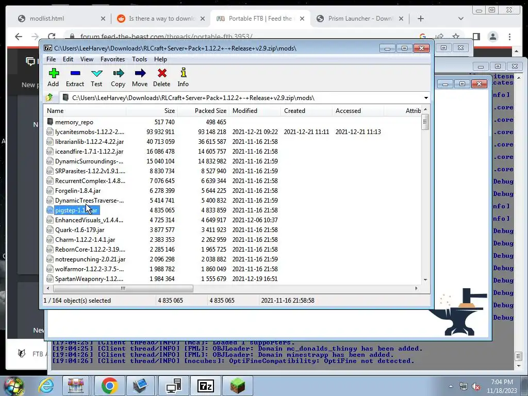Click the horizontal scrollbar right arrow
528x396 pixels.
pyautogui.click(x=417, y=288)
